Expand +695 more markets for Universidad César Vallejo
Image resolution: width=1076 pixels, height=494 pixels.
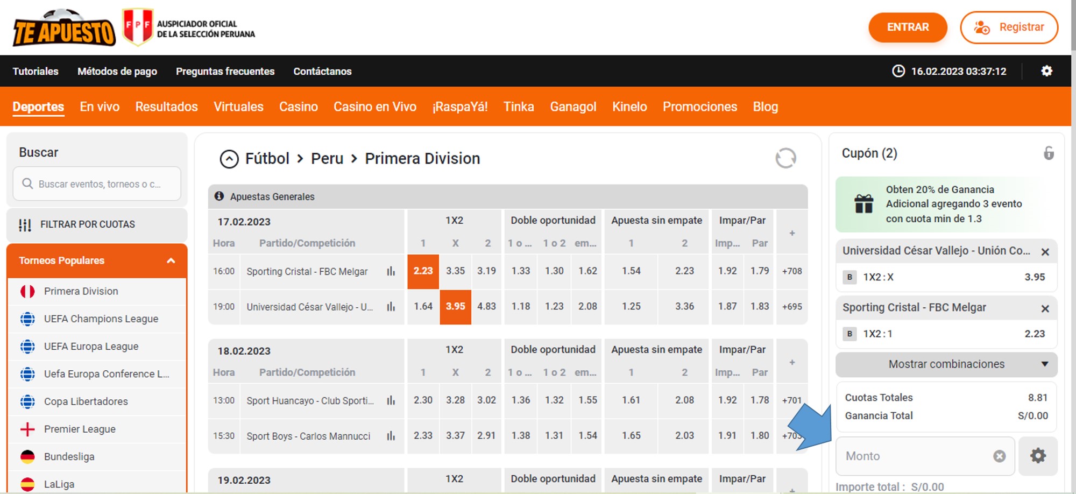[x=792, y=307]
